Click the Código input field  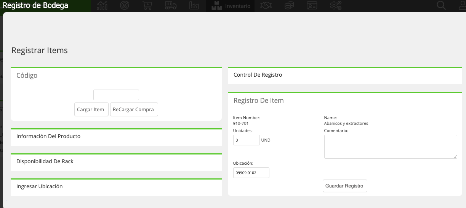116,95
